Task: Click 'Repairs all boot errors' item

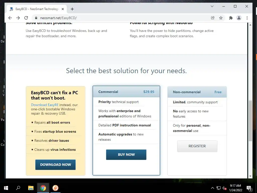Action: click(52, 122)
